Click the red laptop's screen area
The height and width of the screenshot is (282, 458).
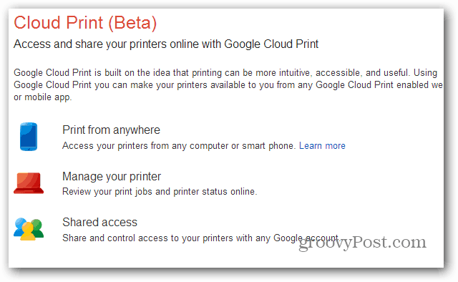coord(29,180)
